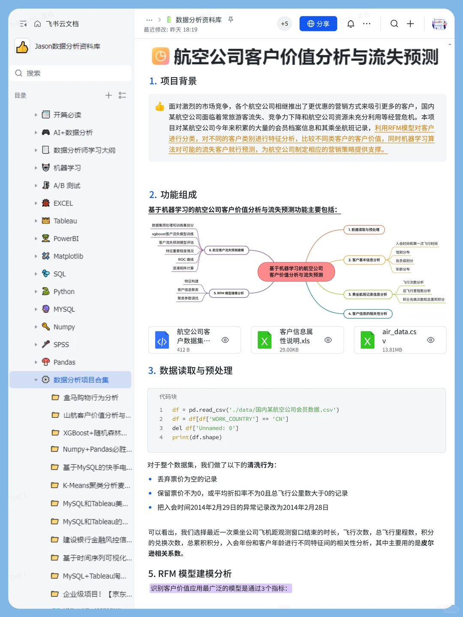Image resolution: width=463 pixels, height=617 pixels.
Task: Click the 1. 项目背景 heading
Action: [x=173, y=81]
